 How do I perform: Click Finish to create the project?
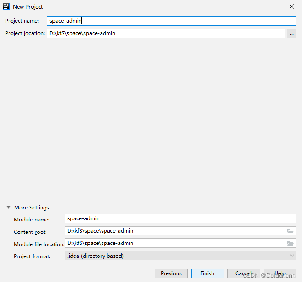coord(207,273)
